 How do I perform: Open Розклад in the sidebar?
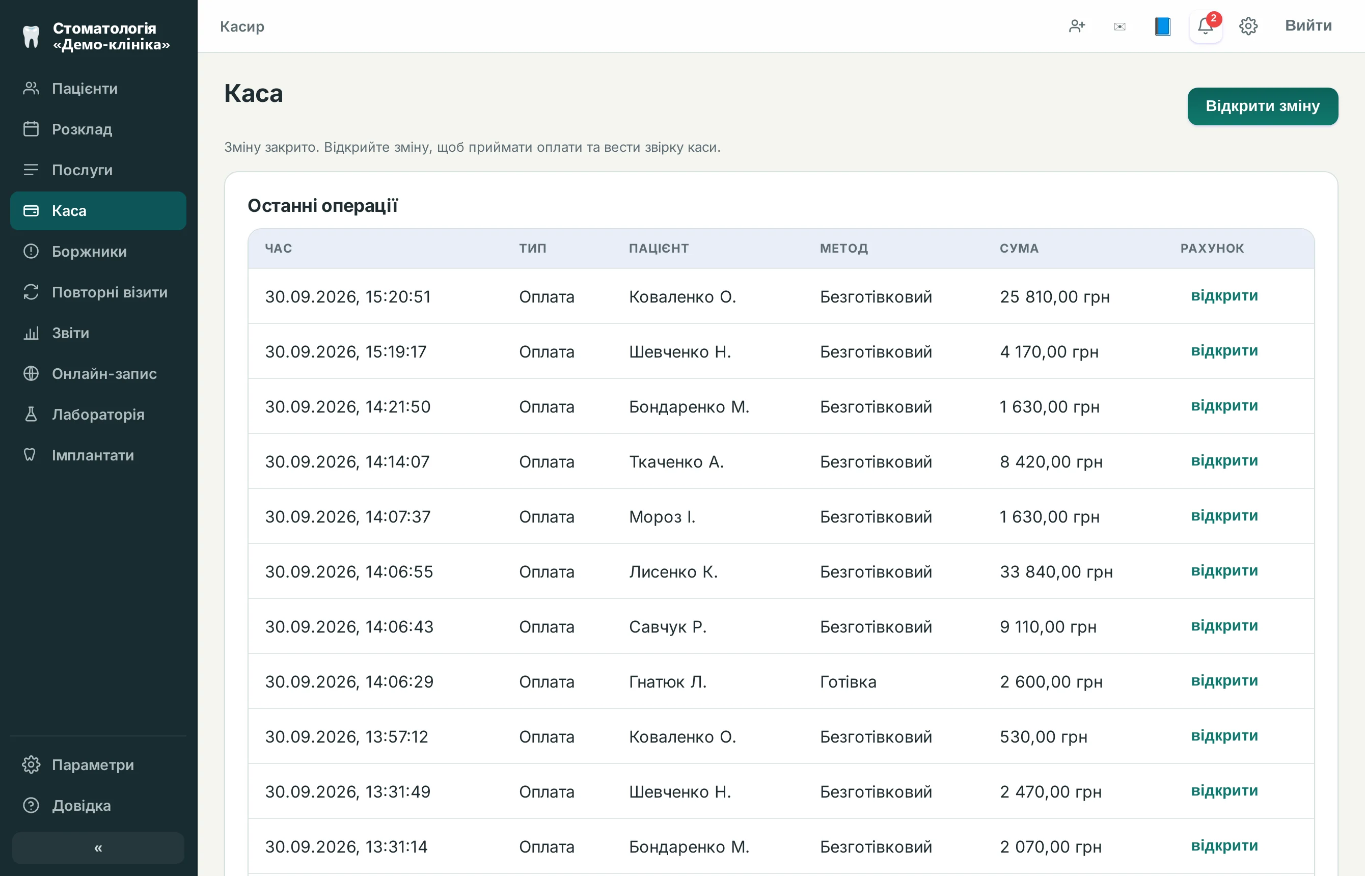(x=98, y=129)
